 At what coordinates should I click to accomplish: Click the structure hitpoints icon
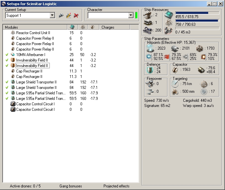tap(199, 48)
